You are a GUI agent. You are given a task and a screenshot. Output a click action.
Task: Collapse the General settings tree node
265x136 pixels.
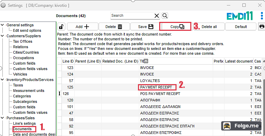pyautogui.click(x=2, y=25)
